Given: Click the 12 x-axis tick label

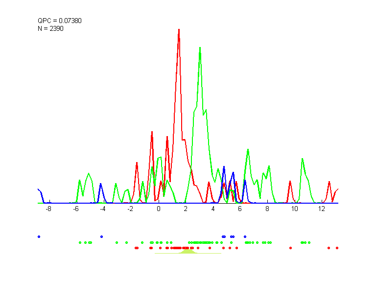Looking at the screenshot, I should [x=322, y=209].
